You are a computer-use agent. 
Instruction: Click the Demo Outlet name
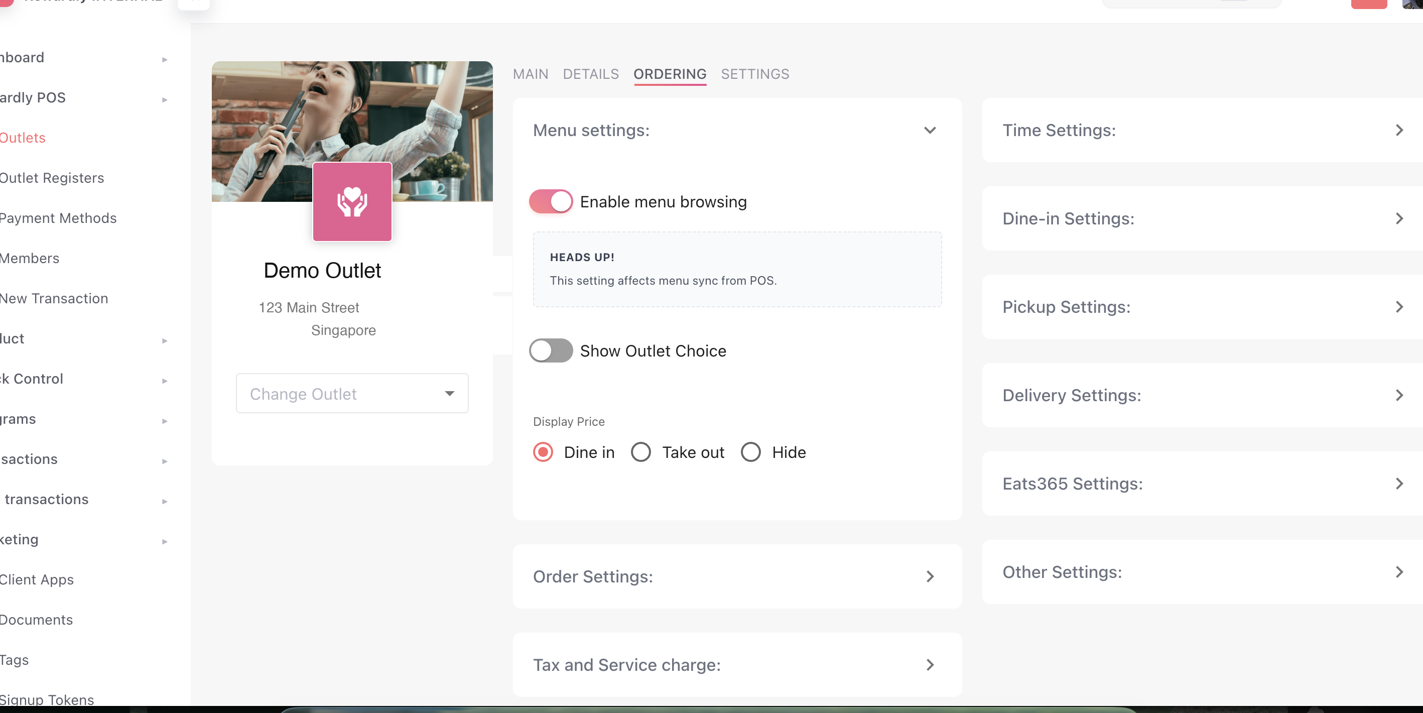[322, 271]
